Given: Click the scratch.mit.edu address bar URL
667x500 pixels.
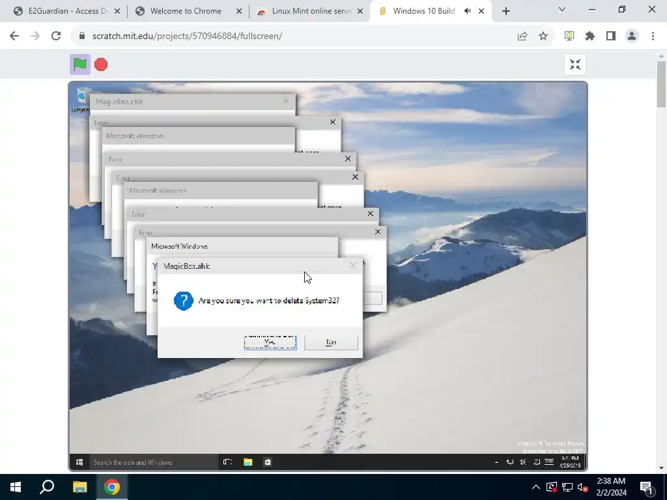Looking at the screenshot, I should 187,36.
